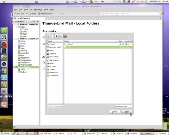The image size is (169, 135).
Task: Toggle the path text-entry pencil button
Action: (x=48, y=36)
